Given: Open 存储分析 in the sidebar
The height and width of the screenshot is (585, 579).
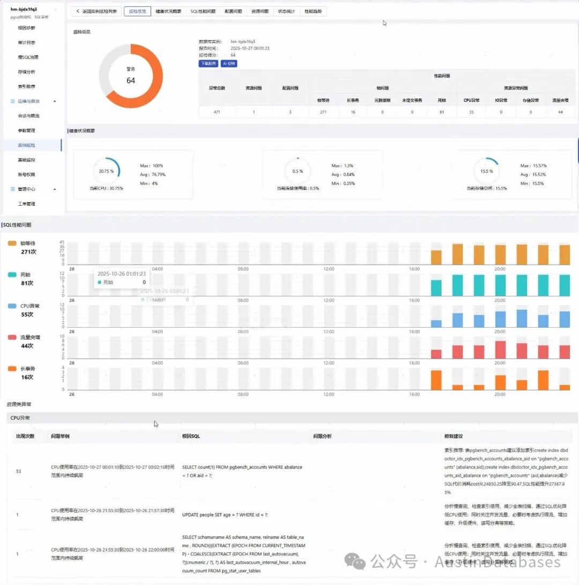Looking at the screenshot, I should tap(26, 72).
